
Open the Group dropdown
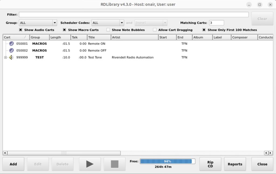[x=38, y=23]
